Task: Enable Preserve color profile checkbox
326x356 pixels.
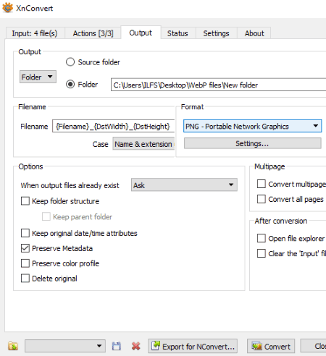Action: click(25, 263)
